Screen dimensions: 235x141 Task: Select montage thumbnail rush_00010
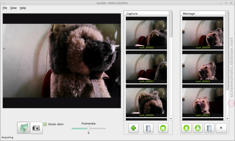[x=203, y=67]
